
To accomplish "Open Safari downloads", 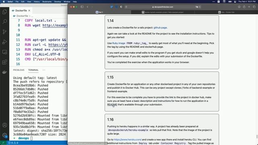I will (x=239, y=7).
